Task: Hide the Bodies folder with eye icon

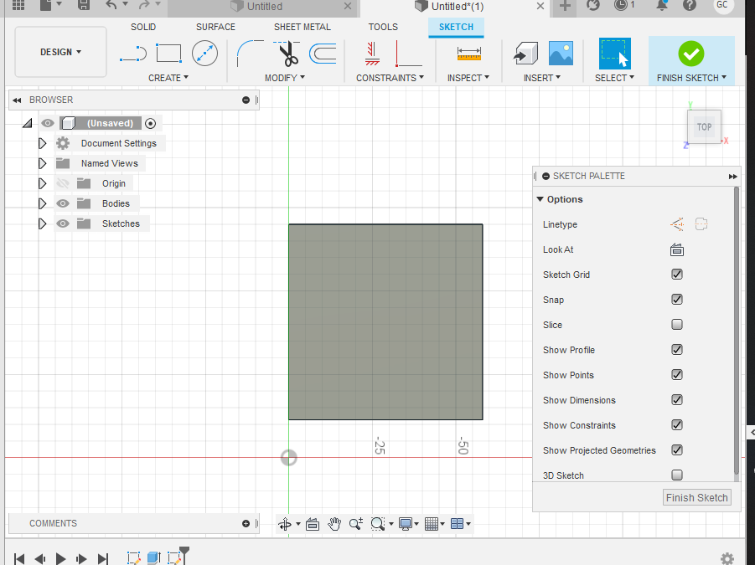Action: point(63,203)
